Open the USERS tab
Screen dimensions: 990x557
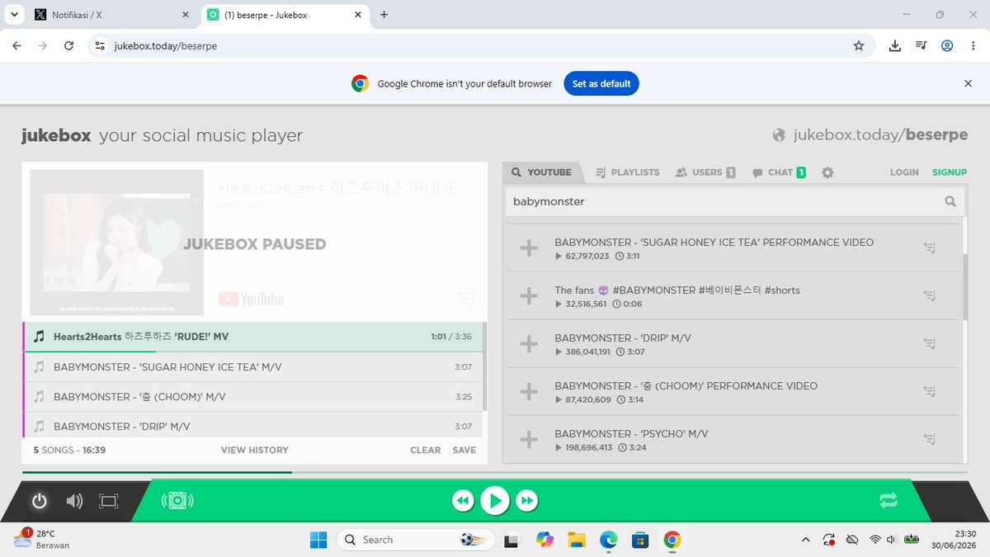point(705,172)
